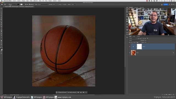The height and width of the screenshot is (99, 176).
Task: Select the Gradient tool in toolbar
Action: [1, 28]
